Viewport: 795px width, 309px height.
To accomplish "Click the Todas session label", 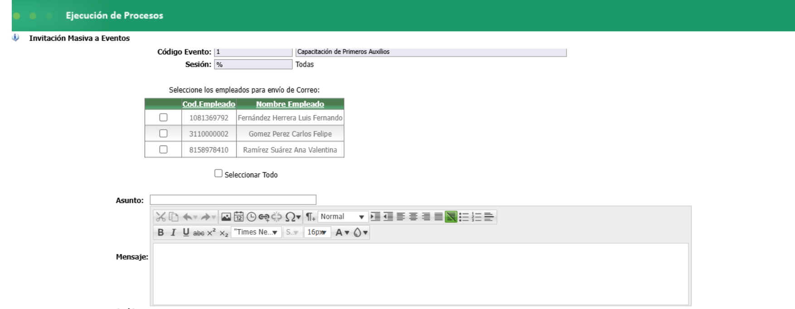I will [x=305, y=64].
